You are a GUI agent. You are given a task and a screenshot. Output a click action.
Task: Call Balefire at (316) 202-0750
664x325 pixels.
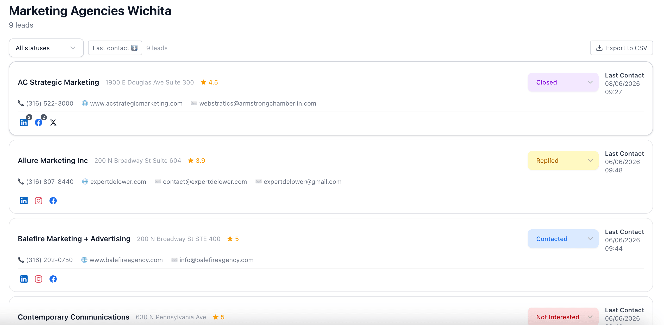[x=49, y=260]
